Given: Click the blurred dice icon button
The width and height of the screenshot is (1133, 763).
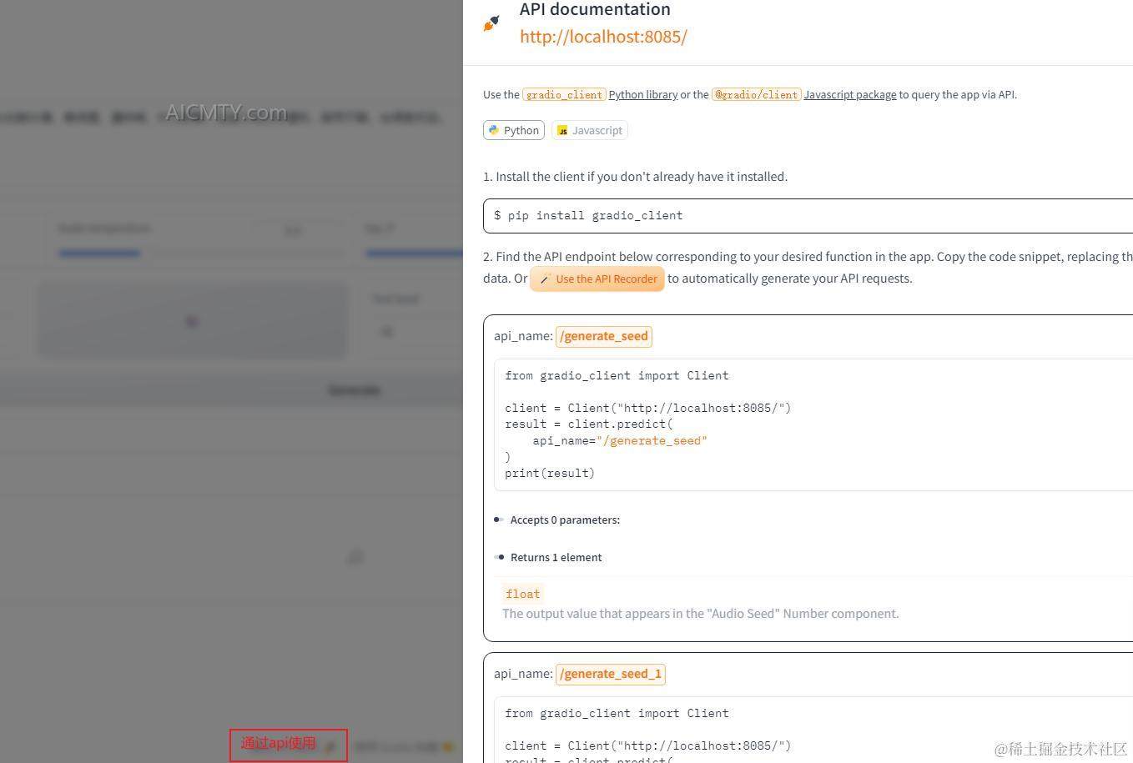Looking at the screenshot, I should click(192, 322).
